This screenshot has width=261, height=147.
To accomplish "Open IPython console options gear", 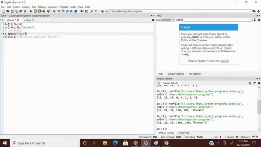I will (259, 83).
